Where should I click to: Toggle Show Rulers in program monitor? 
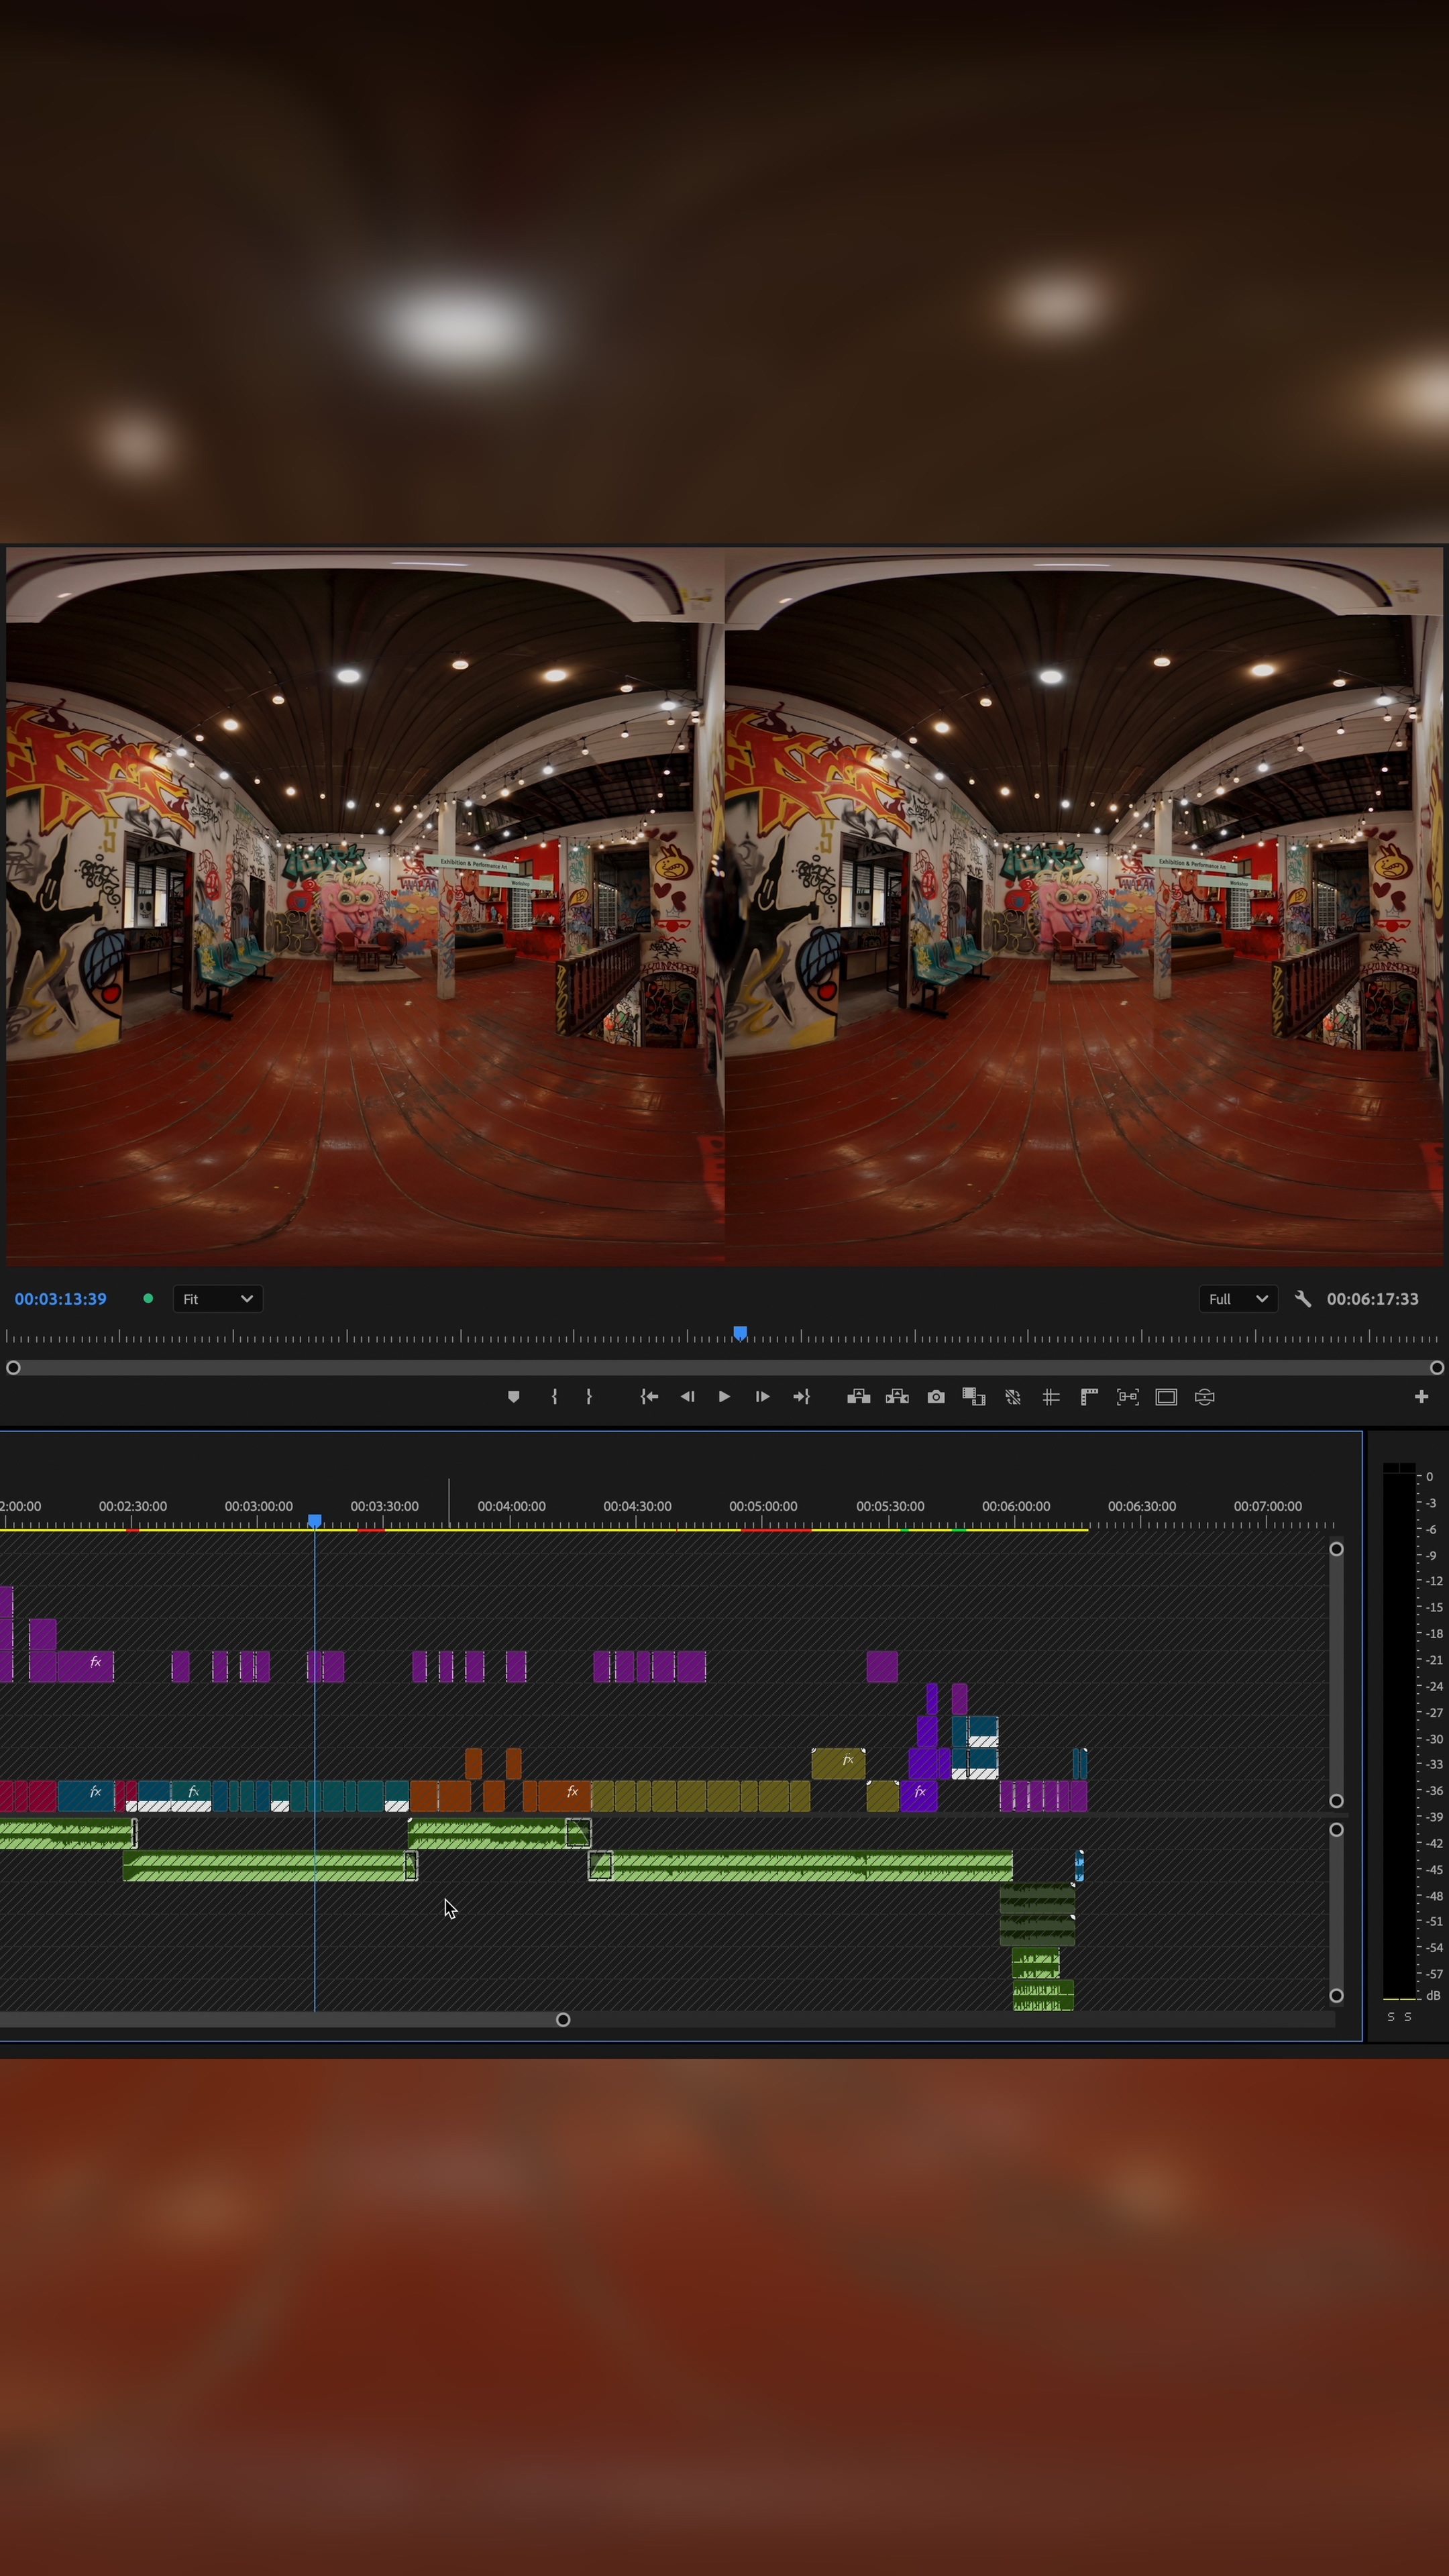tap(1090, 1397)
